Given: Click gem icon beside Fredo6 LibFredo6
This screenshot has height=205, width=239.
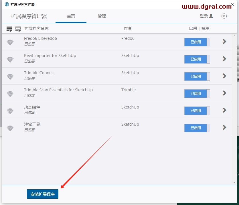Looking at the screenshot, I should (x=10, y=42).
